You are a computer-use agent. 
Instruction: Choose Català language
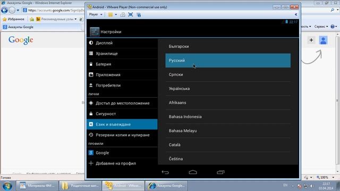pos(228,145)
